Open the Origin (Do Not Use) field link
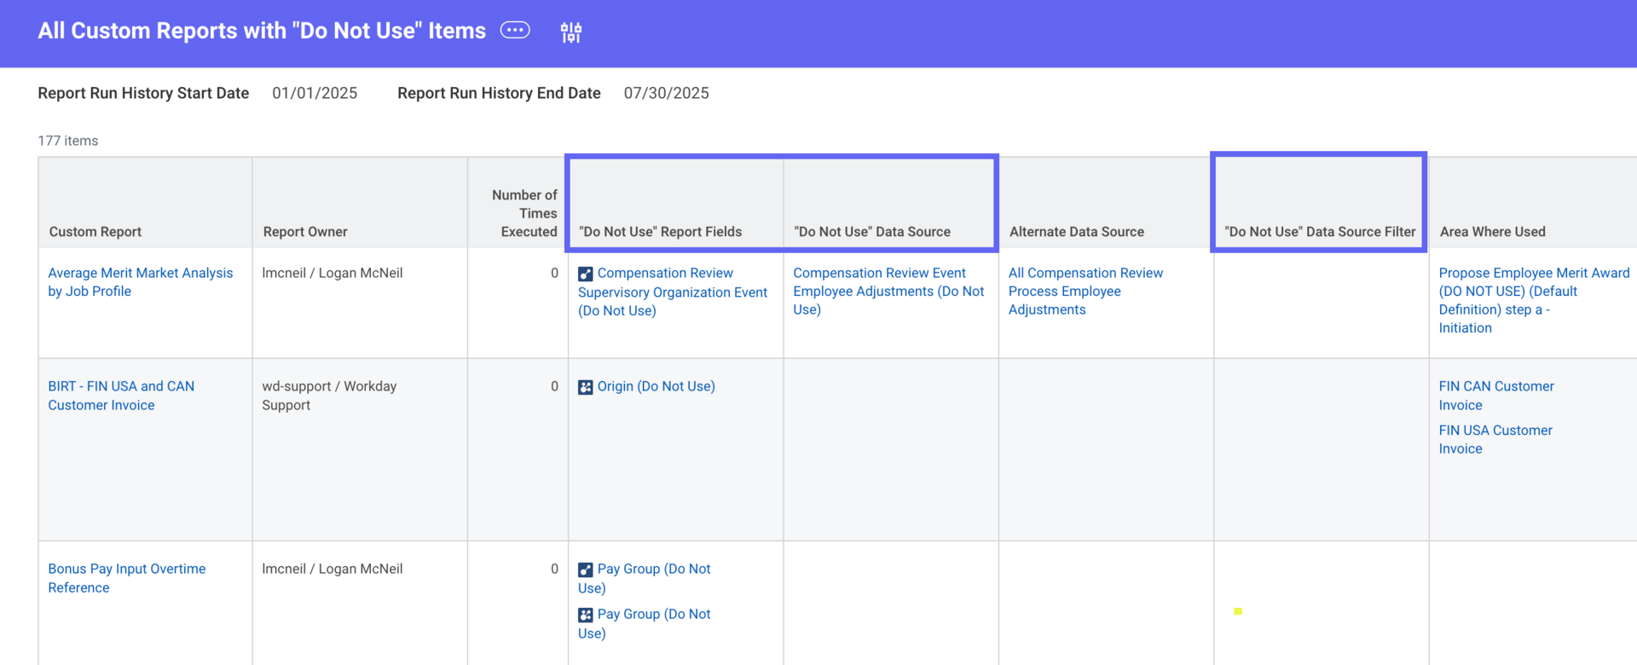1637x665 pixels. click(656, 386)
